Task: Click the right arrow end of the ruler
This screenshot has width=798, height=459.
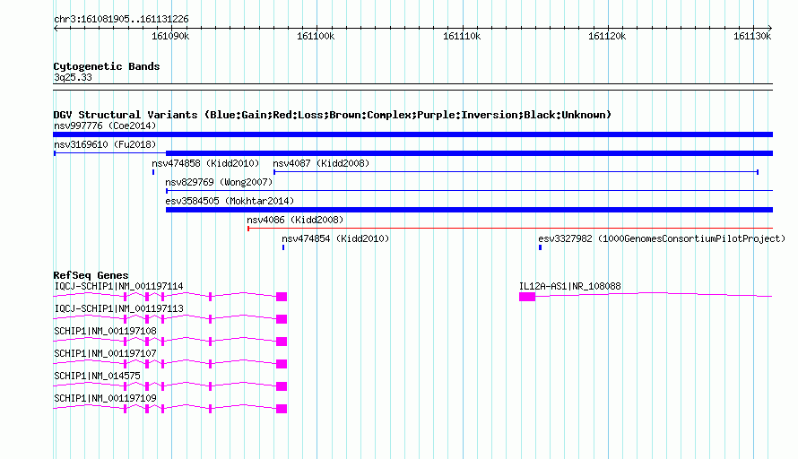Action: coord(770,28)
